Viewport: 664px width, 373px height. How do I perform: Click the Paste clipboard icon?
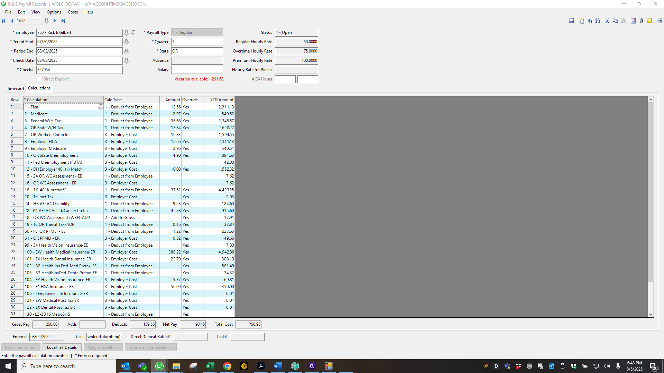[624, 21]
